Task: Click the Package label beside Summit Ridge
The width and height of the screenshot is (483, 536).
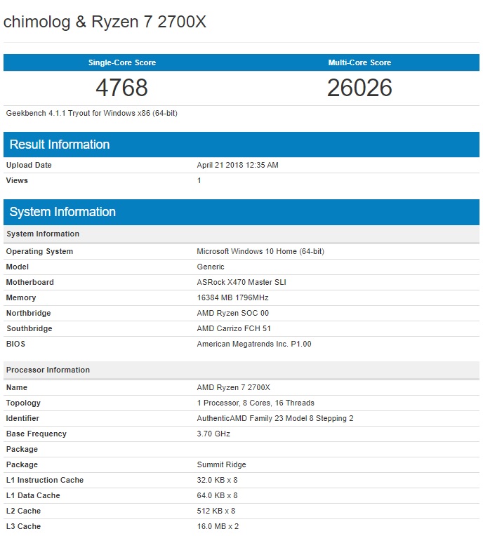Action: [x=22, y=464]
